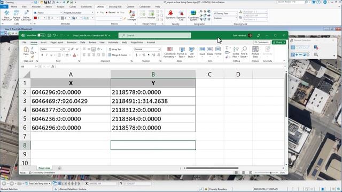This screenshot has width=342, height=192.
Task: Click Place Active Cell tool in MicroStation
Action: tap(7, 15)
